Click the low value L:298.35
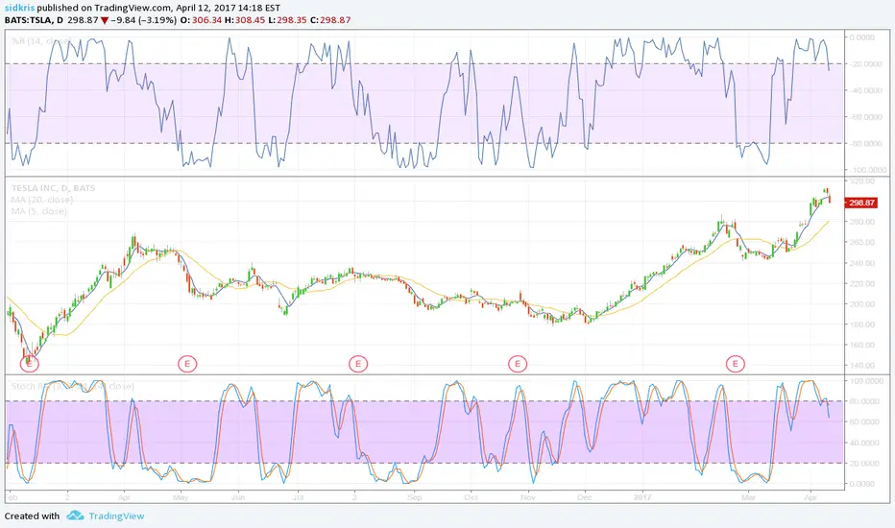895x528 pixels. click(x=288, y=20)
